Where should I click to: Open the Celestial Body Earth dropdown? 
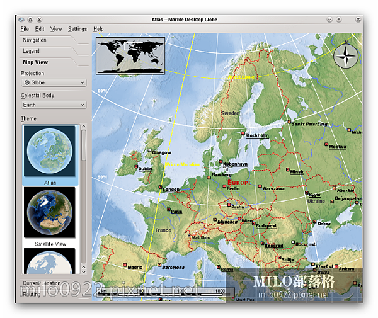54,105
